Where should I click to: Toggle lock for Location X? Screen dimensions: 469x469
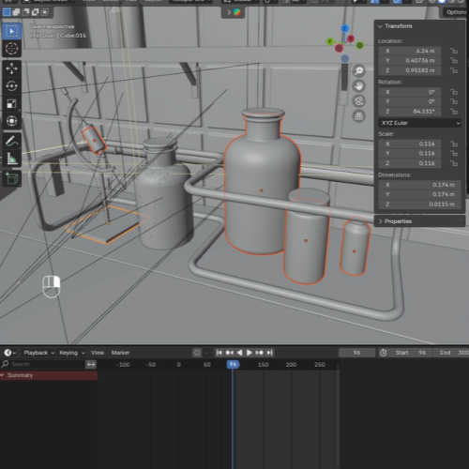[454, 51]
